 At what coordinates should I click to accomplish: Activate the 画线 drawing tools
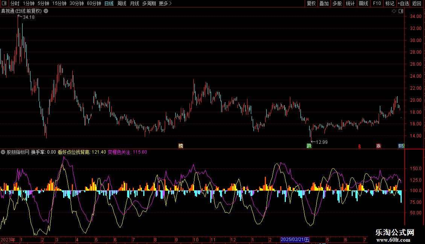tap(363, 3)
